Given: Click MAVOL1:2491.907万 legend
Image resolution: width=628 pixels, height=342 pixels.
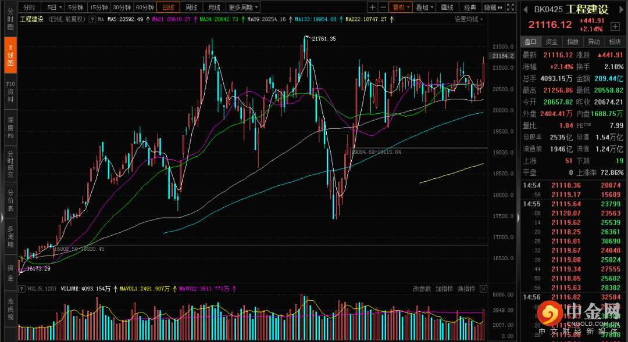Looking at the screenshot, I should (x=145, y=289).
